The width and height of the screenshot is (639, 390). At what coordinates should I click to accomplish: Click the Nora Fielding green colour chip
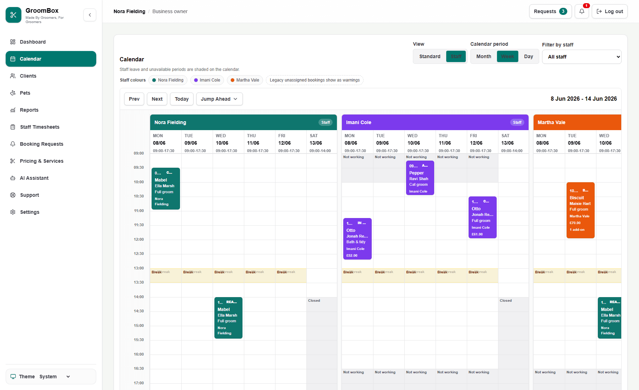pyautogui.click(x=168, y=80)
